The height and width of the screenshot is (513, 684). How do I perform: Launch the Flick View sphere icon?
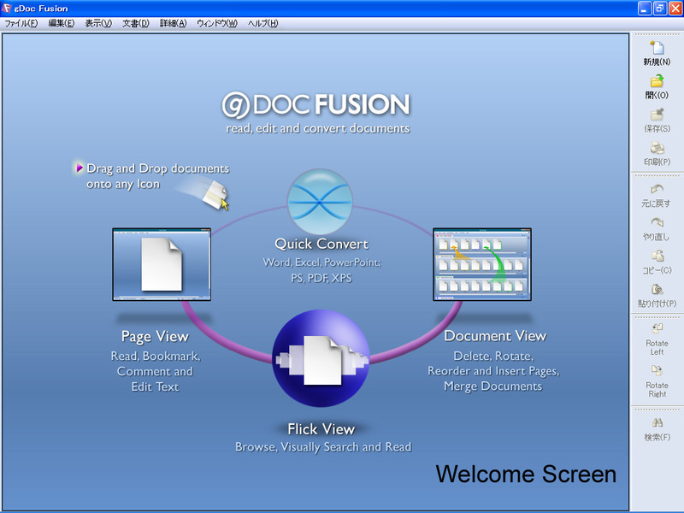pyautogui.click(x=321, y=358)
